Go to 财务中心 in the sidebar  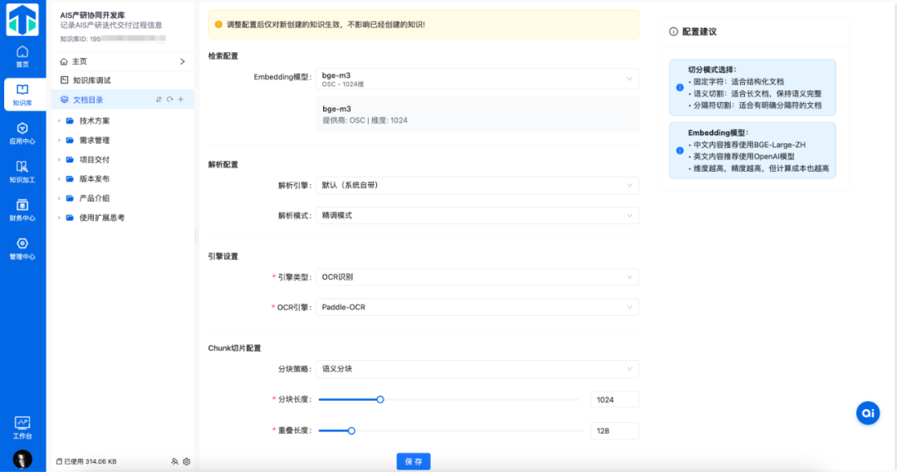click(22, 209)
